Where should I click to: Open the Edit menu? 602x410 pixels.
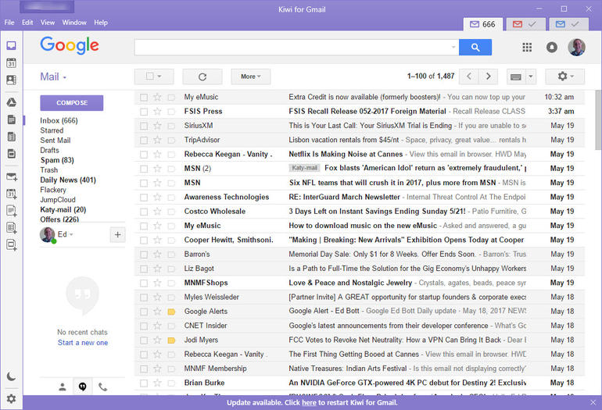(27, 23)
